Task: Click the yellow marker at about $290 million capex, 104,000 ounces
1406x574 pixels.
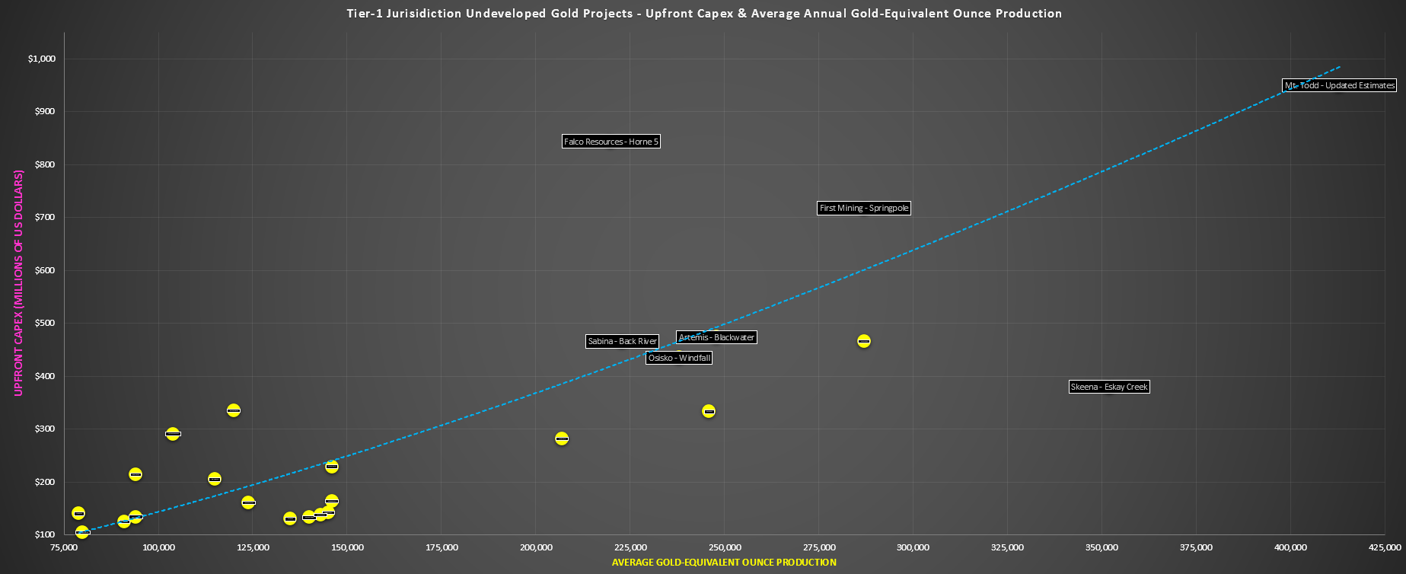Action: 173,434
